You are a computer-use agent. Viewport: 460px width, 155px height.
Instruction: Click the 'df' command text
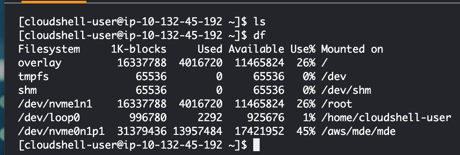[x=259, y=36]
